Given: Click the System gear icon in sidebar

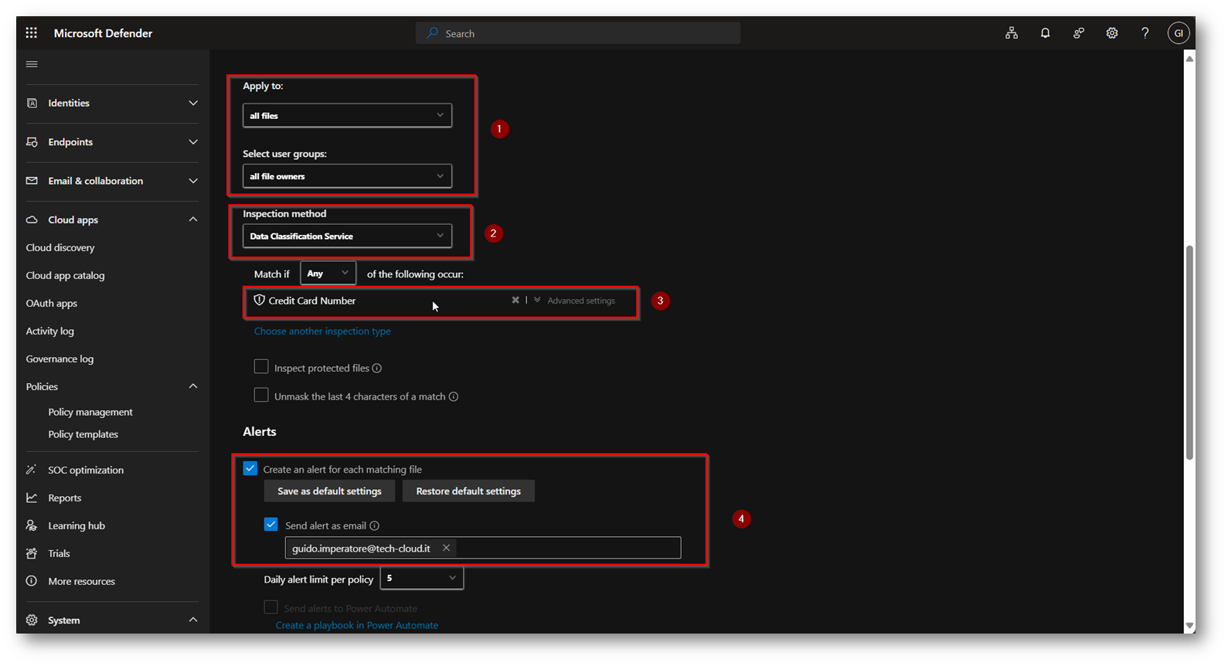Looking at the screenshot, I should pos(32,620).
